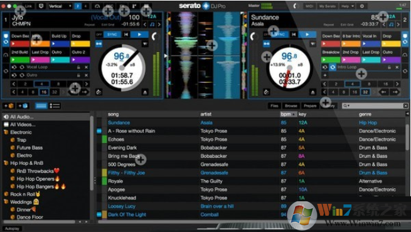The width and height of the screenshot is (411, 232).
Task: Toggle key lock note icon on deck 2
Action: (391, 24)
